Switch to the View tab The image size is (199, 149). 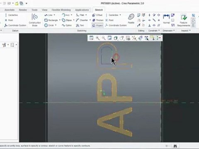tap(44, 10)
